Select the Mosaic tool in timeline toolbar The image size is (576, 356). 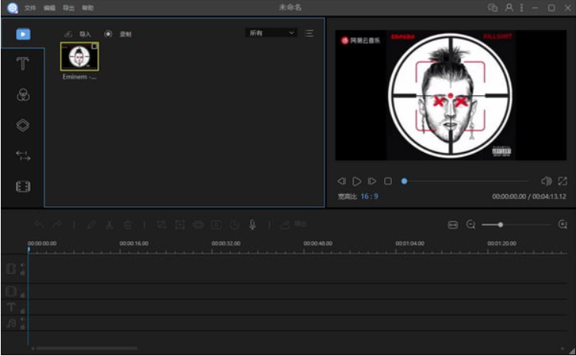point(198,225)
